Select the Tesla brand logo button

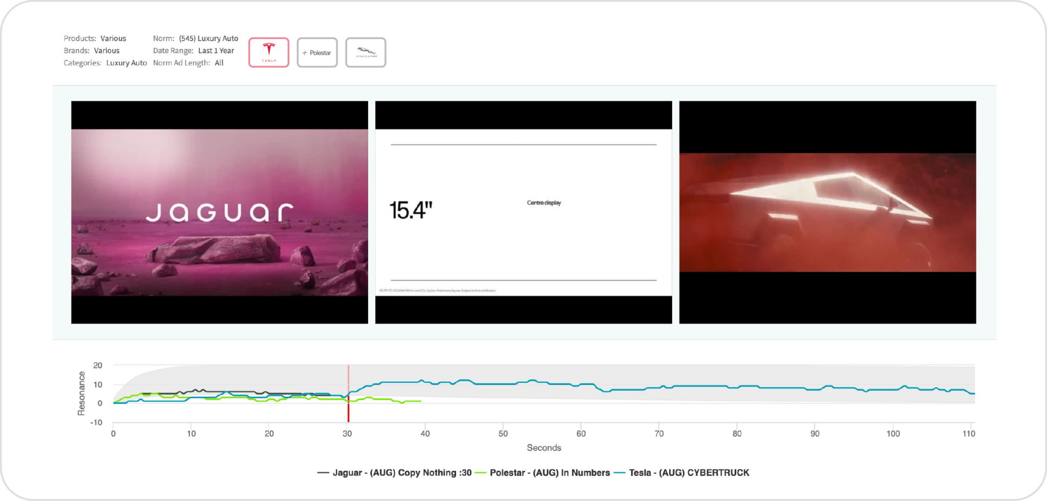pyautogui.click(x=268, y=52)
